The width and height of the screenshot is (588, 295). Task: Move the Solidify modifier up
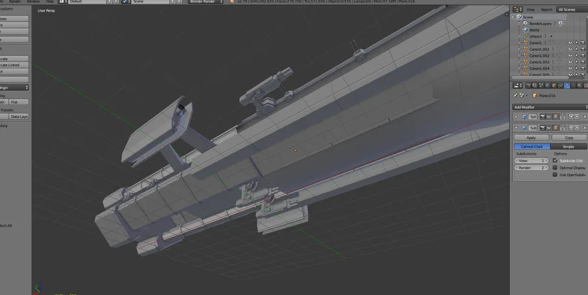(x=572, y=117)
